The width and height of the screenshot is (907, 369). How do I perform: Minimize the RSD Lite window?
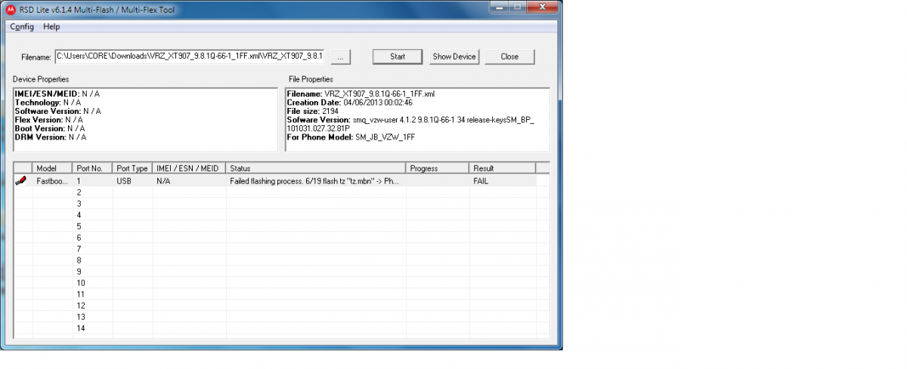click(500, 6)
